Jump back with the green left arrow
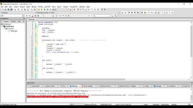This screenshot has height=108, width=193. click(x=122, y=13)
